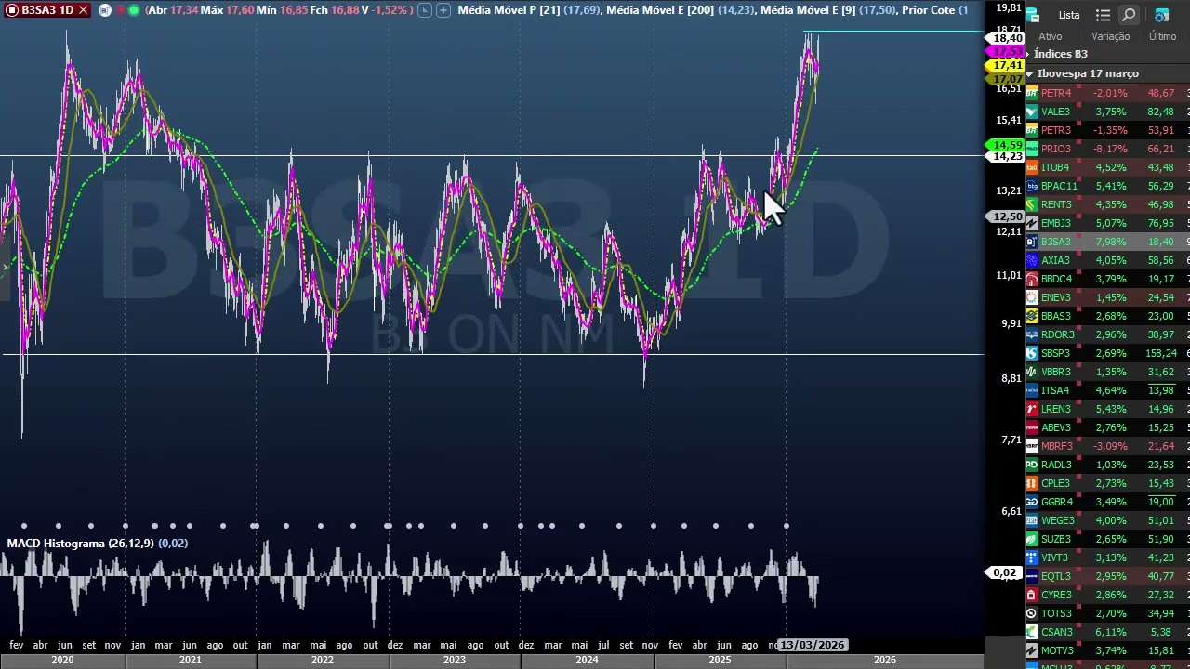Click the CPLE3 ticker name

1055,483
